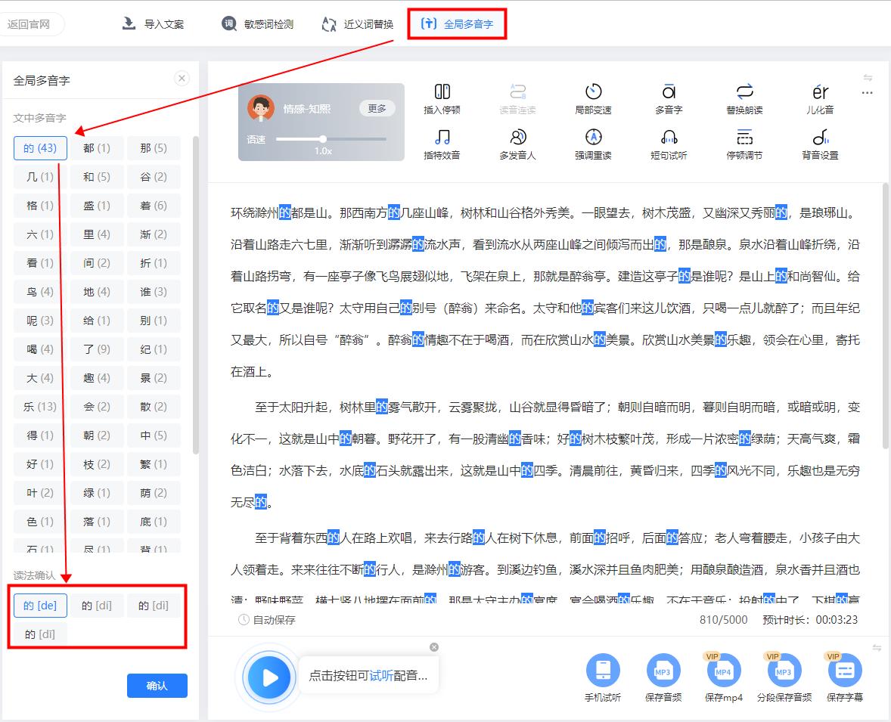
Task: Open the voice 更多 options
Action: (x=377, y=107)
